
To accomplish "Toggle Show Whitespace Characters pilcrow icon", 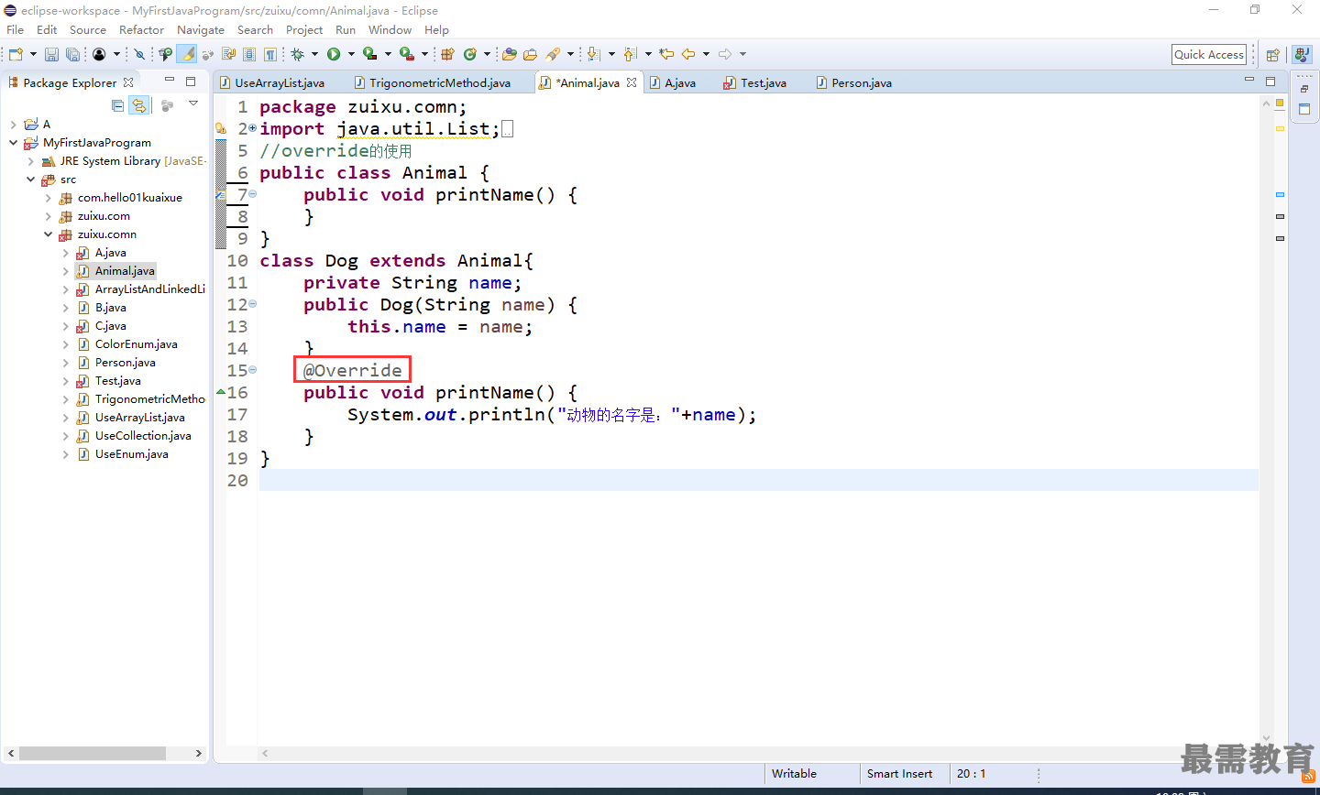I will 270,55.
